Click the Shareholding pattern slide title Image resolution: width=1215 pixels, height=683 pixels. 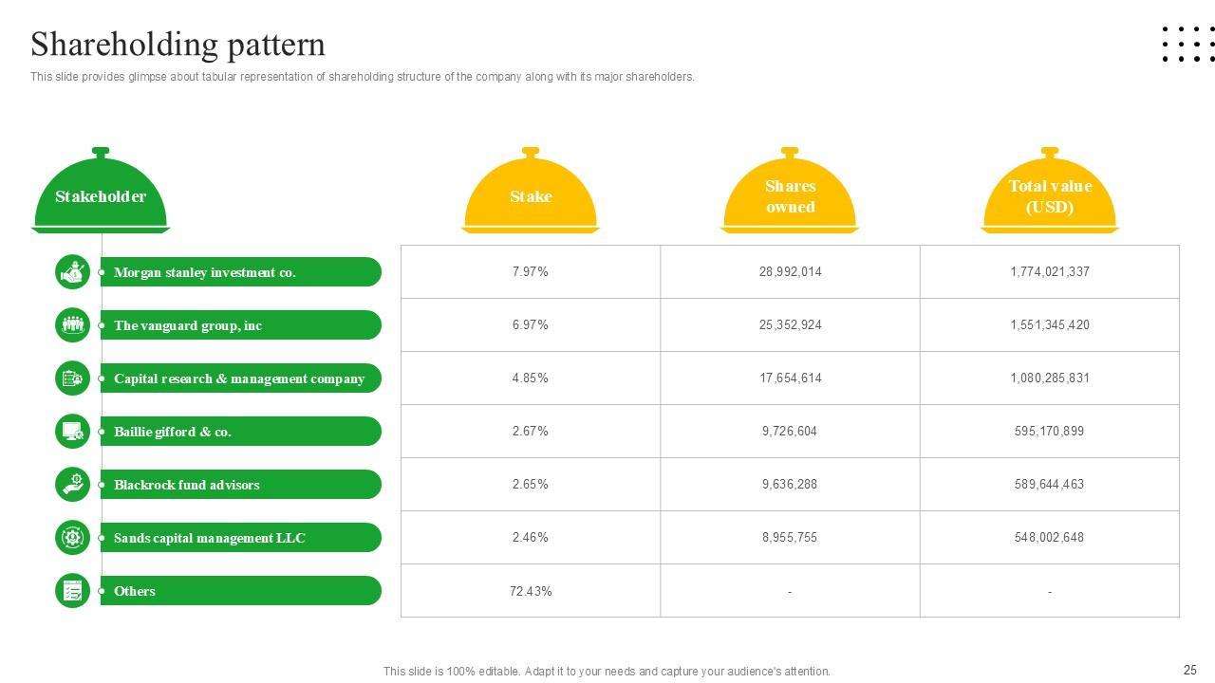(x=178, y=45)
